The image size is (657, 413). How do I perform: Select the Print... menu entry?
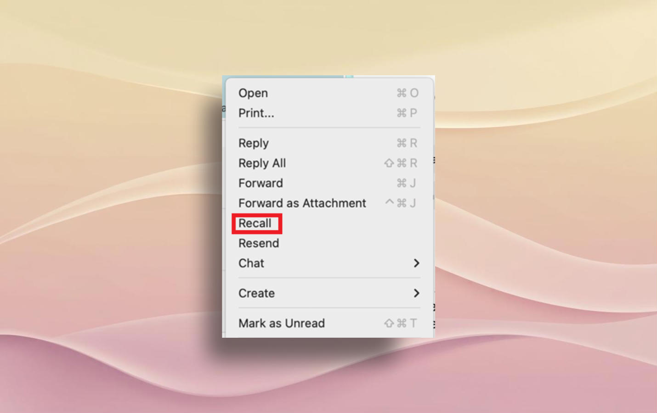tap(329, 113)
